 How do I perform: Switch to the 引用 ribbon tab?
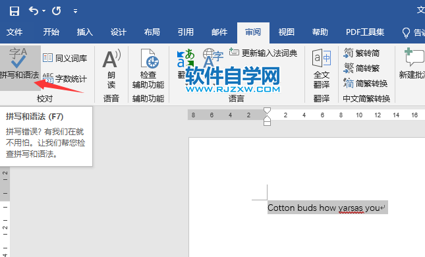(186, 32)
